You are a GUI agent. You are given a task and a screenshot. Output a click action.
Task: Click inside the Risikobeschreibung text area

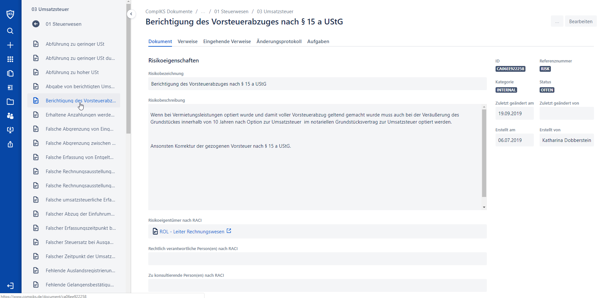[x=315, y=157]
